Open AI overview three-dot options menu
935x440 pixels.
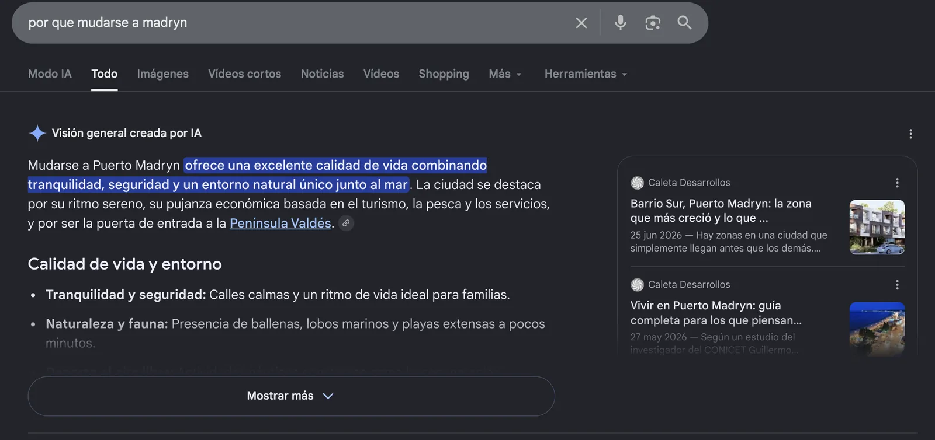910,134
